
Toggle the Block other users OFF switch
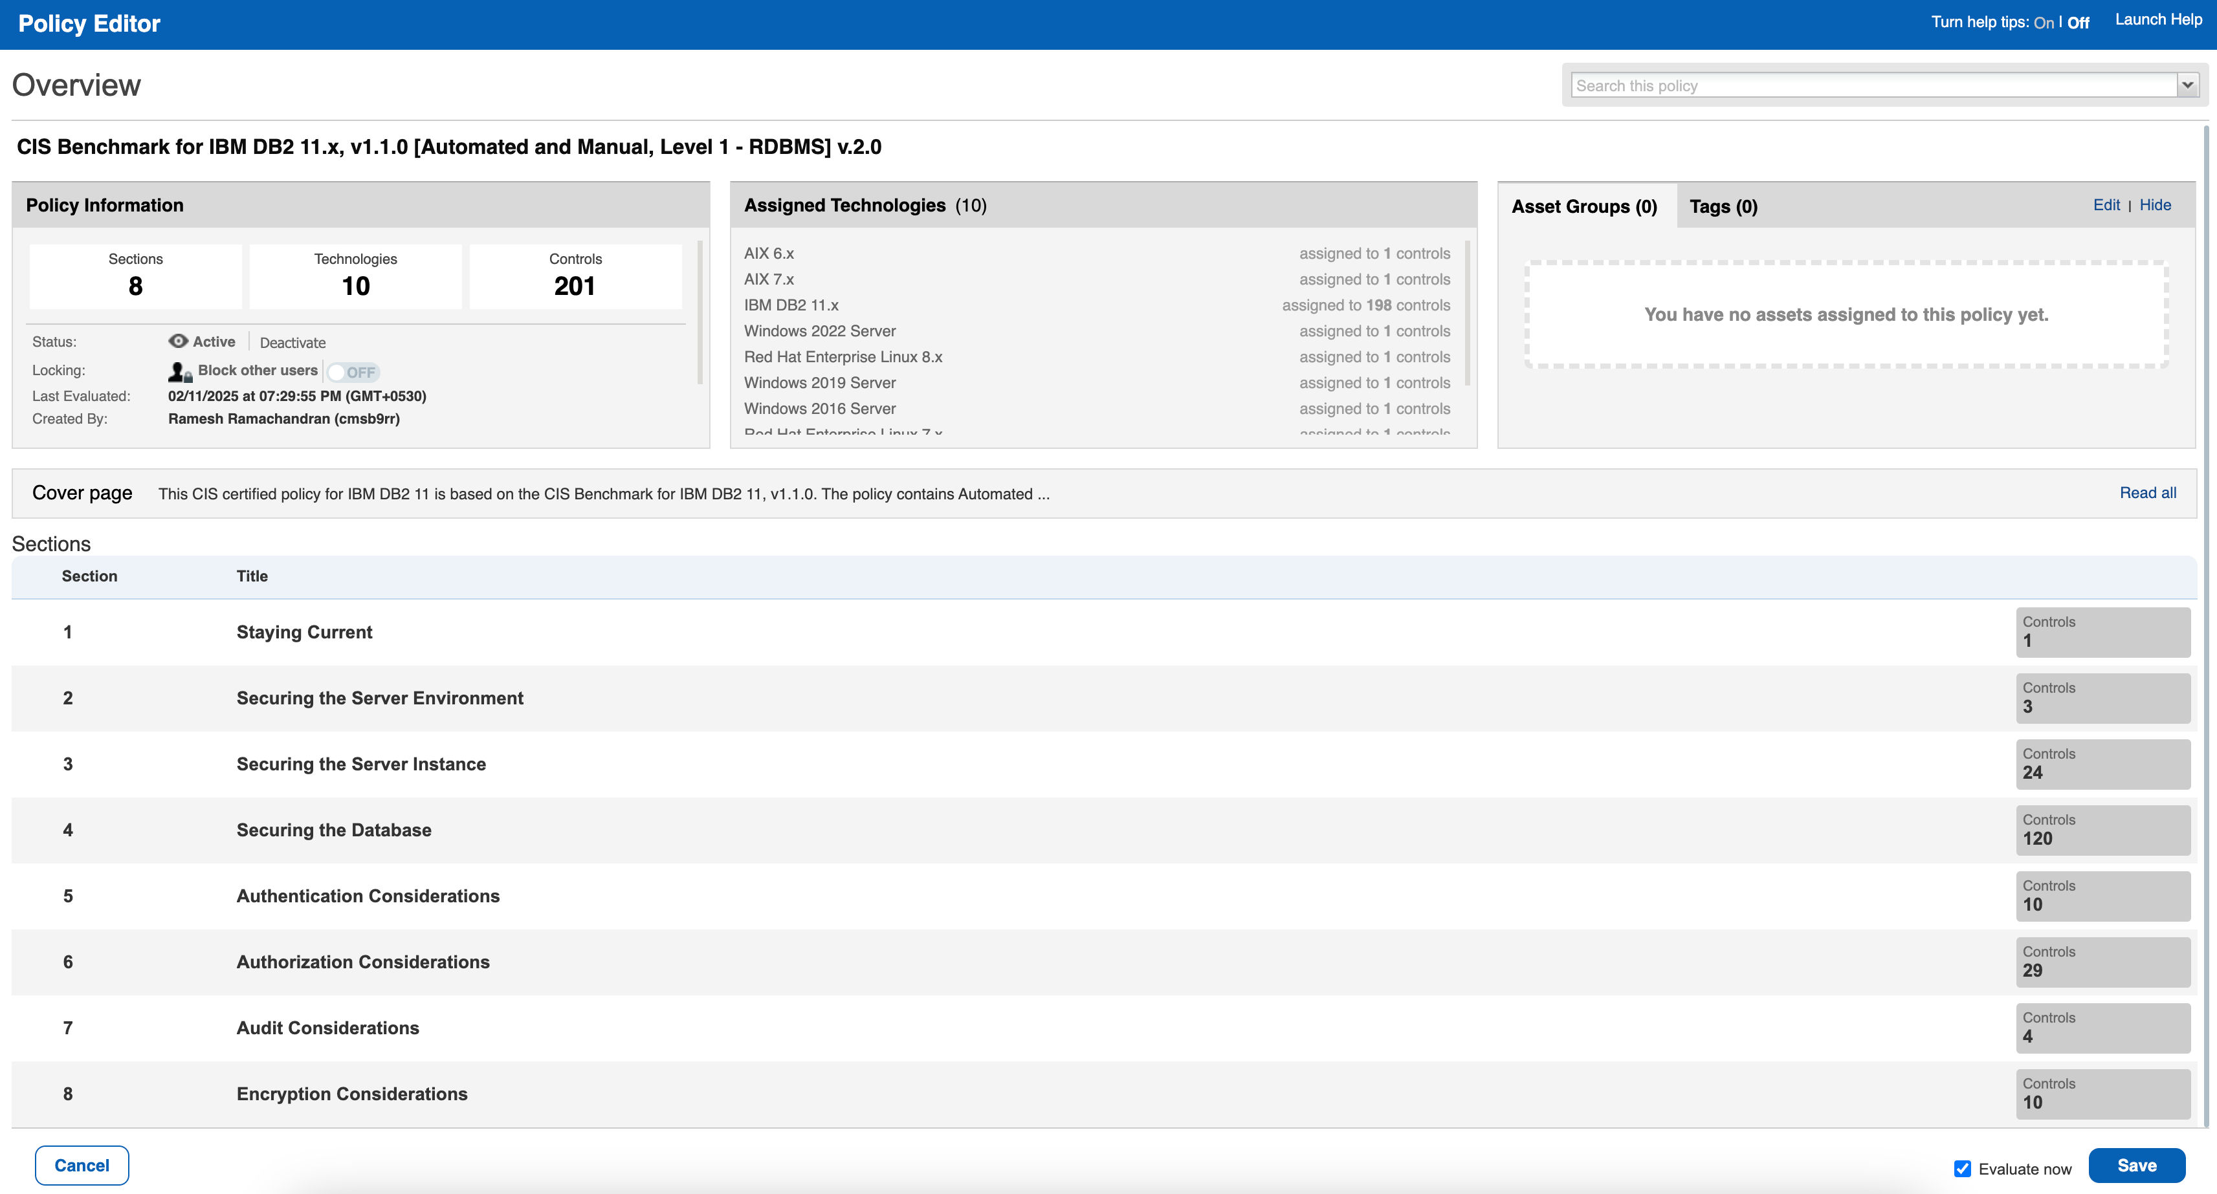pyautogui.click(x=353, y=373)
